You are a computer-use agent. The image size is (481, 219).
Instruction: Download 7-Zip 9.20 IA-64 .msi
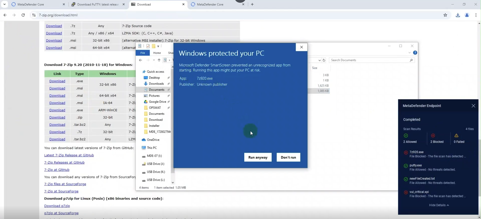57,103
